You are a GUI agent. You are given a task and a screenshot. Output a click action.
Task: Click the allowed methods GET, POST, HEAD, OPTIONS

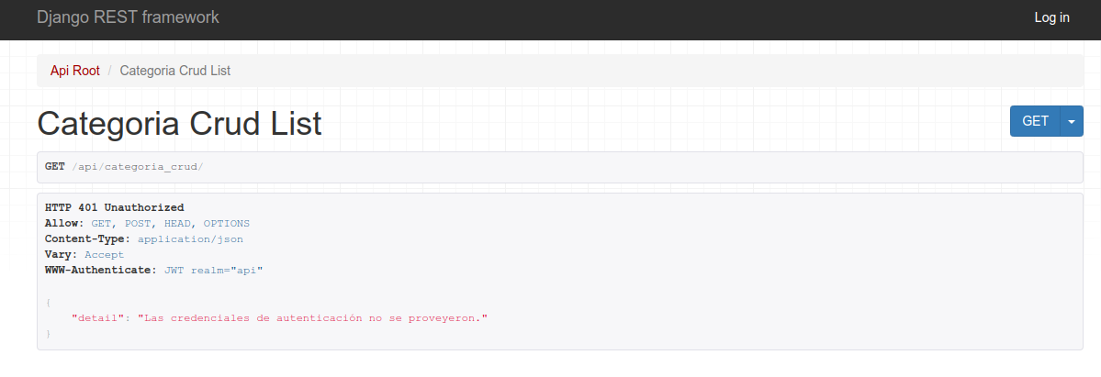coord(170,223)
